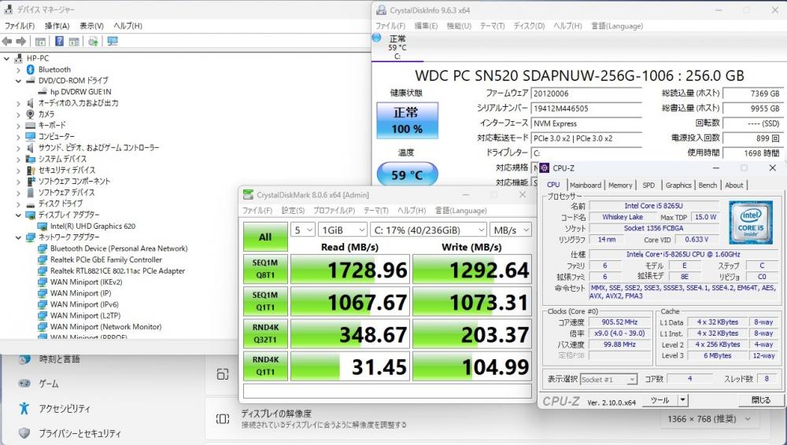Open 時刻と言語 in Settings sidebar
The height and width of the screenshot is (445, 787).
[60, 359]
